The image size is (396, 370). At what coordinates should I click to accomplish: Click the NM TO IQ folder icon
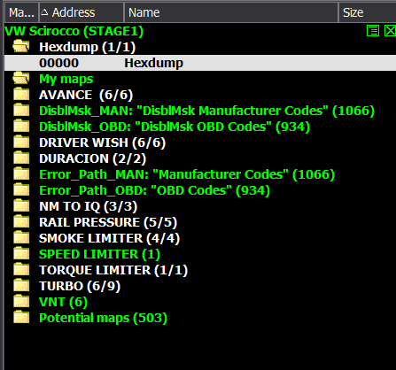[21, 206]
